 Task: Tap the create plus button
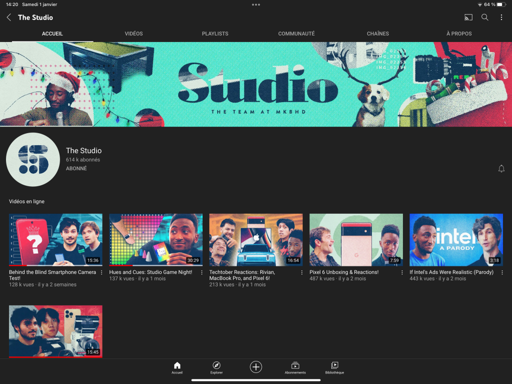pos(256,367)
